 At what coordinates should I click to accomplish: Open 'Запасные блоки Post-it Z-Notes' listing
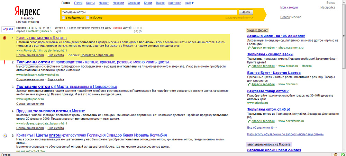tap(274, 150)
